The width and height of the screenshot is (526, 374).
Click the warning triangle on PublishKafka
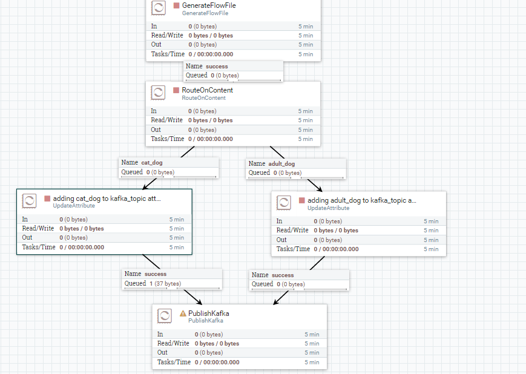point(182,313)
